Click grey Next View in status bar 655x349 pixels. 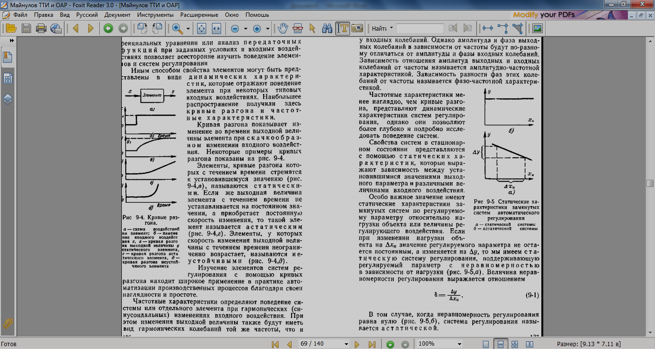405,344
